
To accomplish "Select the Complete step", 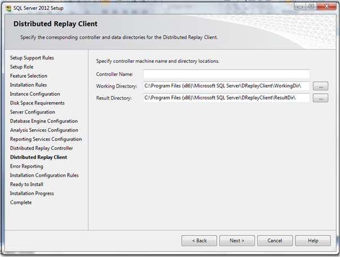I will click(21, 203).
